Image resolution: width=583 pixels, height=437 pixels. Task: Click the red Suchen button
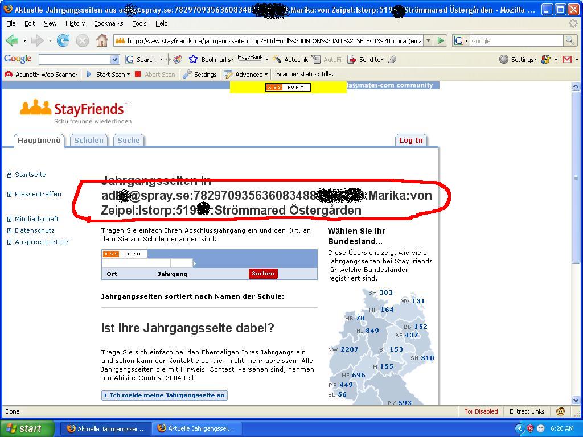263,274
